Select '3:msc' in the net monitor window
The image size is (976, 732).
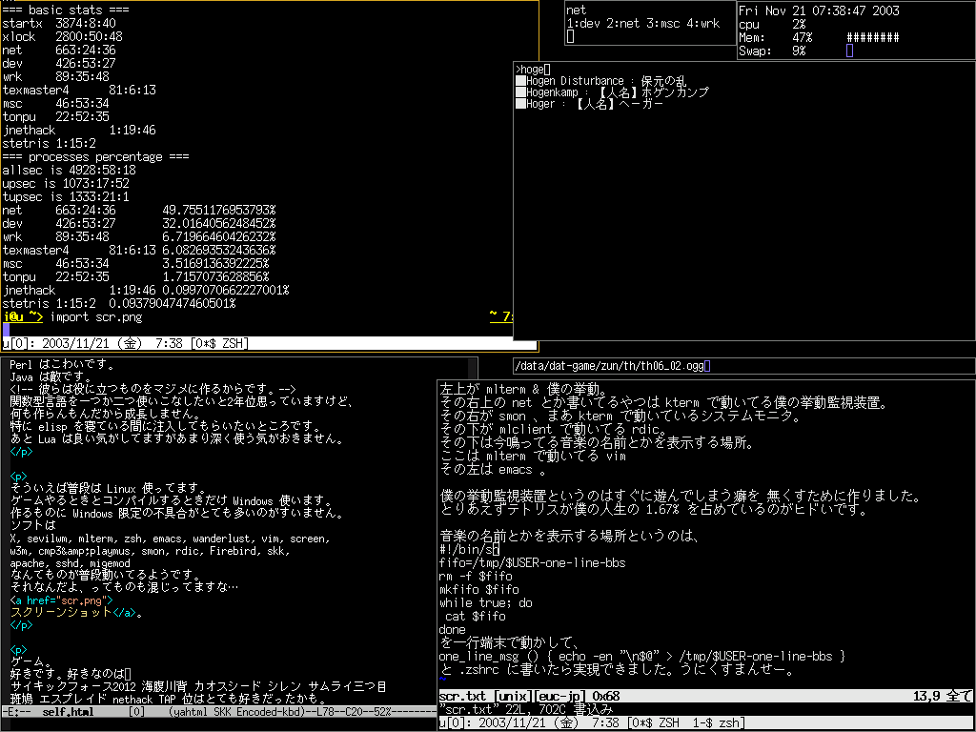coord(663,23)
